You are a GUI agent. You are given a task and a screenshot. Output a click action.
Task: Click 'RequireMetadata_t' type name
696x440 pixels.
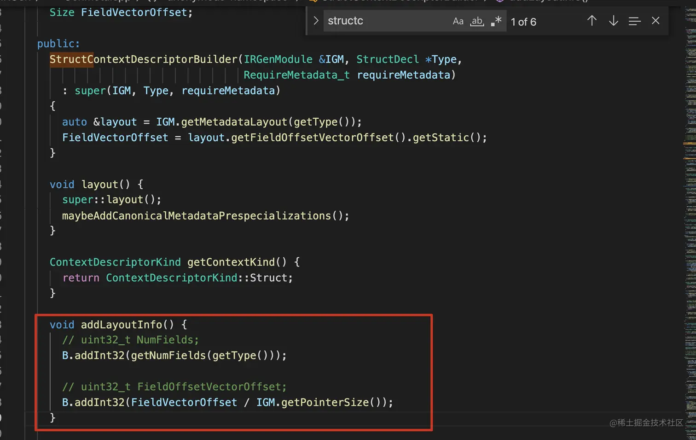click(296, 75)
